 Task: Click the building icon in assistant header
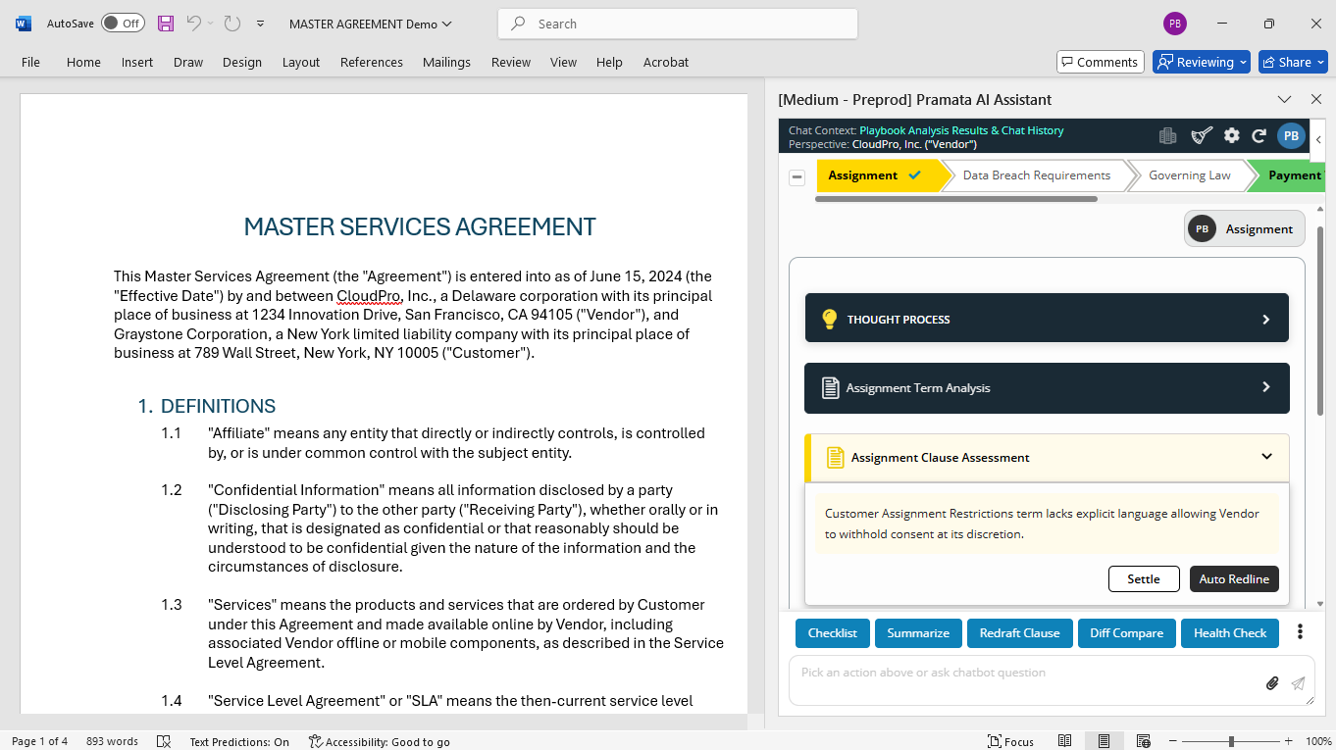(1167, 136)
